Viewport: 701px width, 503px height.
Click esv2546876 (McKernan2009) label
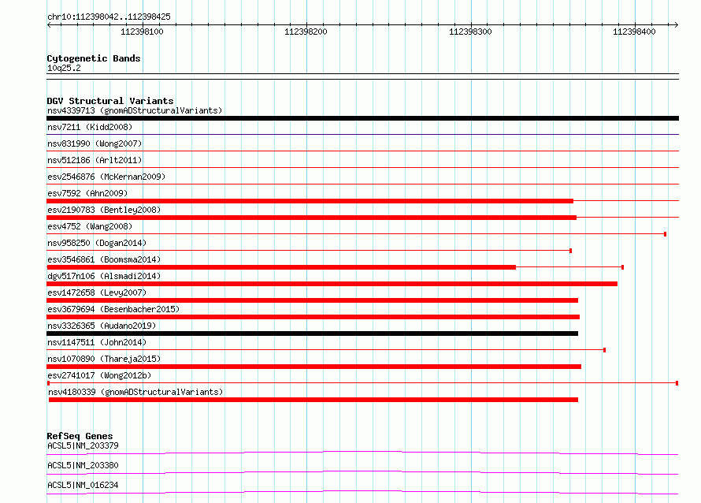click(106, 177)
